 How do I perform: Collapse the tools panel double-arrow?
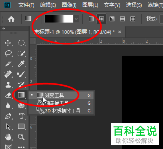tap(4, 28)
